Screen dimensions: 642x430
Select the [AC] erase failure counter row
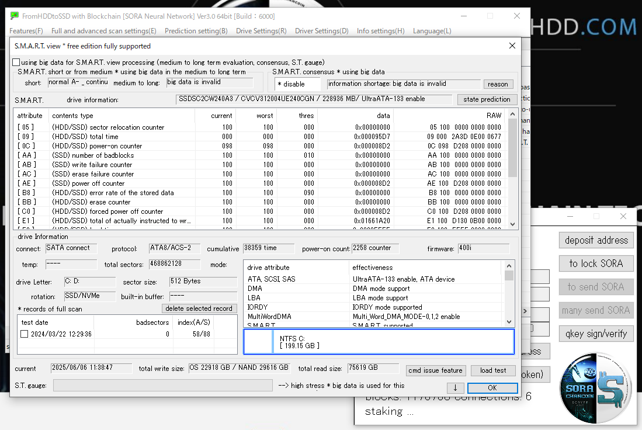[261, 174]
